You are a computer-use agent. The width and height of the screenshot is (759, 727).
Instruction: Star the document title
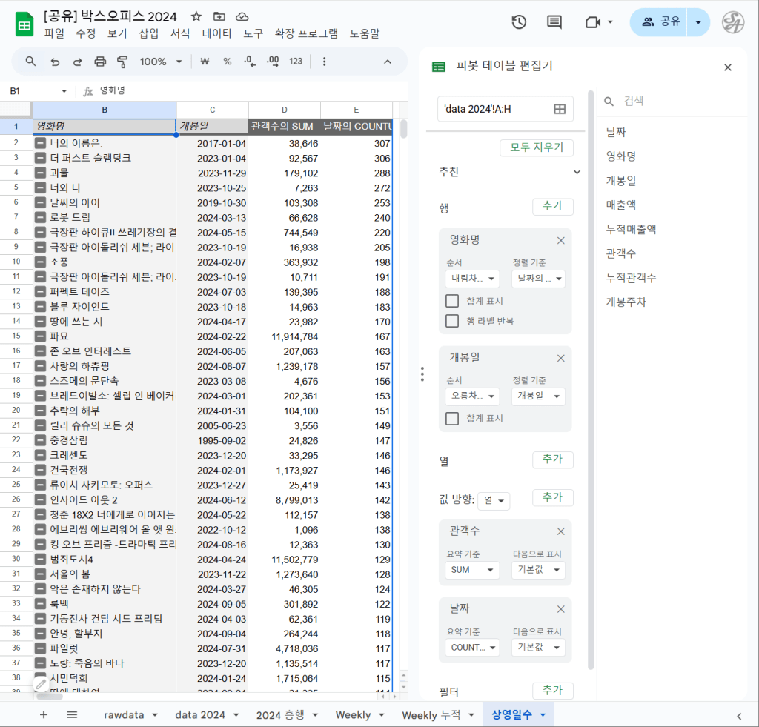(196, 16)
